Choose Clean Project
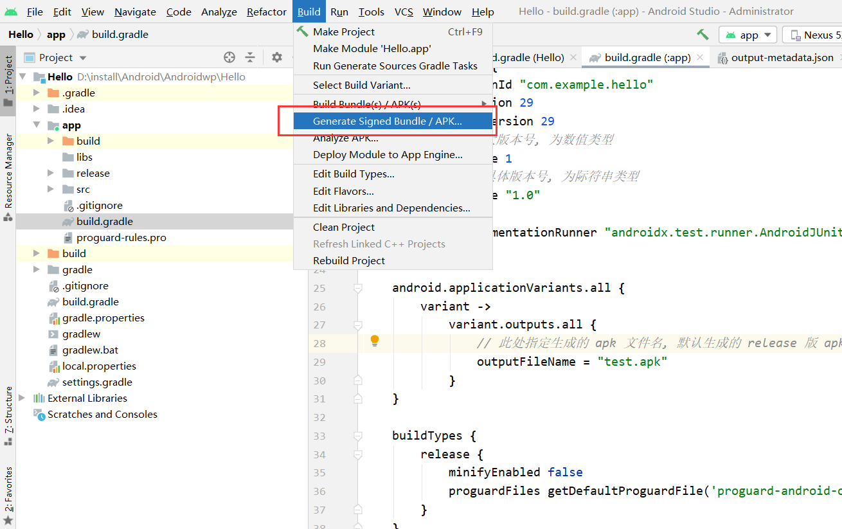This screenshot has width=842, height=529. tap(393, 227)
